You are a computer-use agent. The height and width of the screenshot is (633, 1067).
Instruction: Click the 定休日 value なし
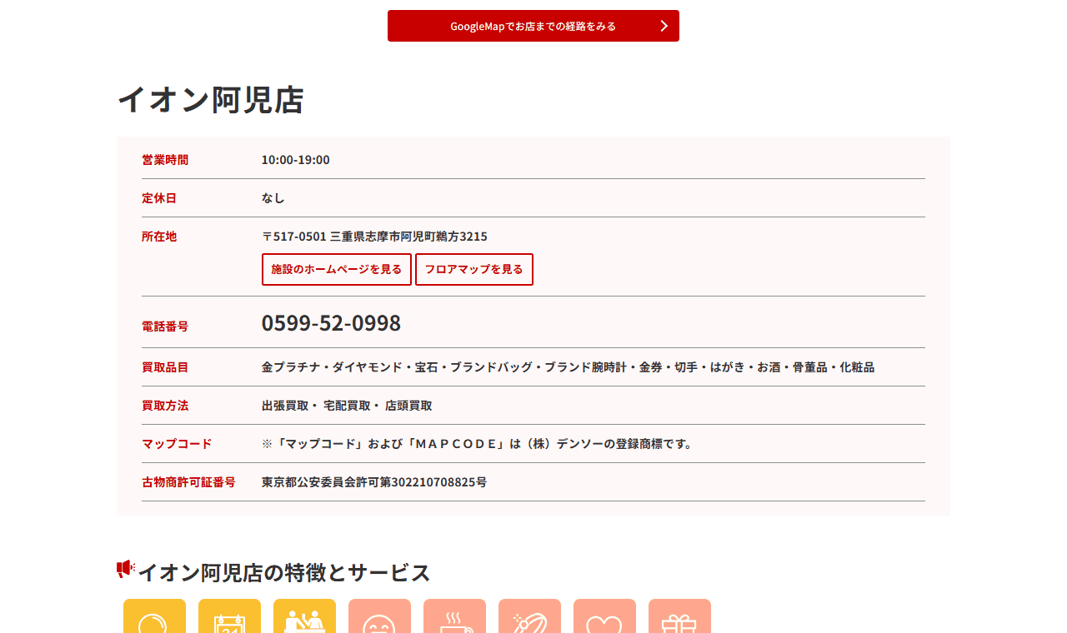coord(273,198)
